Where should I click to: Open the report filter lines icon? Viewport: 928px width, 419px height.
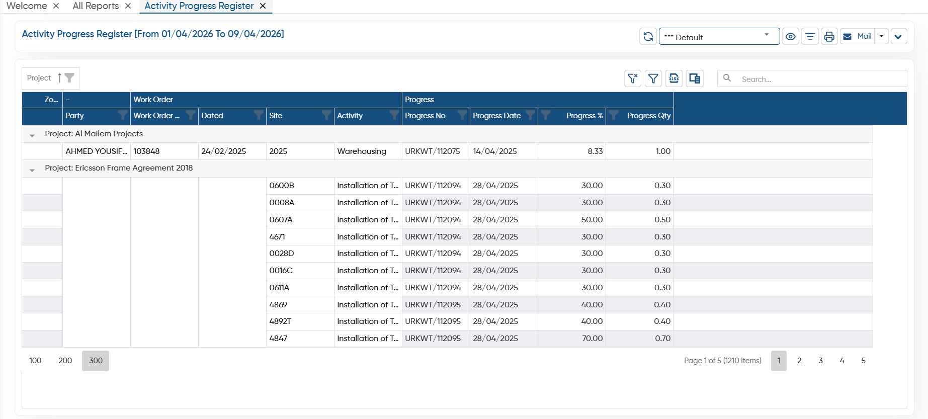click(x=810, y=37)
